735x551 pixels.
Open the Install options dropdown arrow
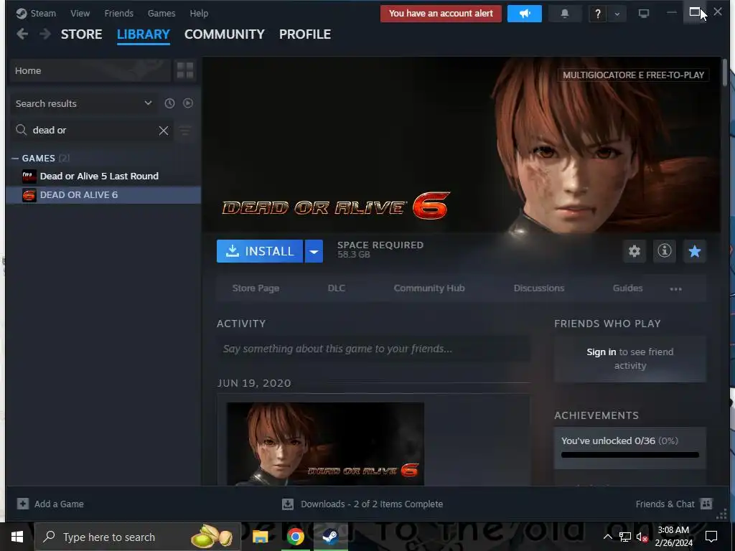[x=314, y=251]
